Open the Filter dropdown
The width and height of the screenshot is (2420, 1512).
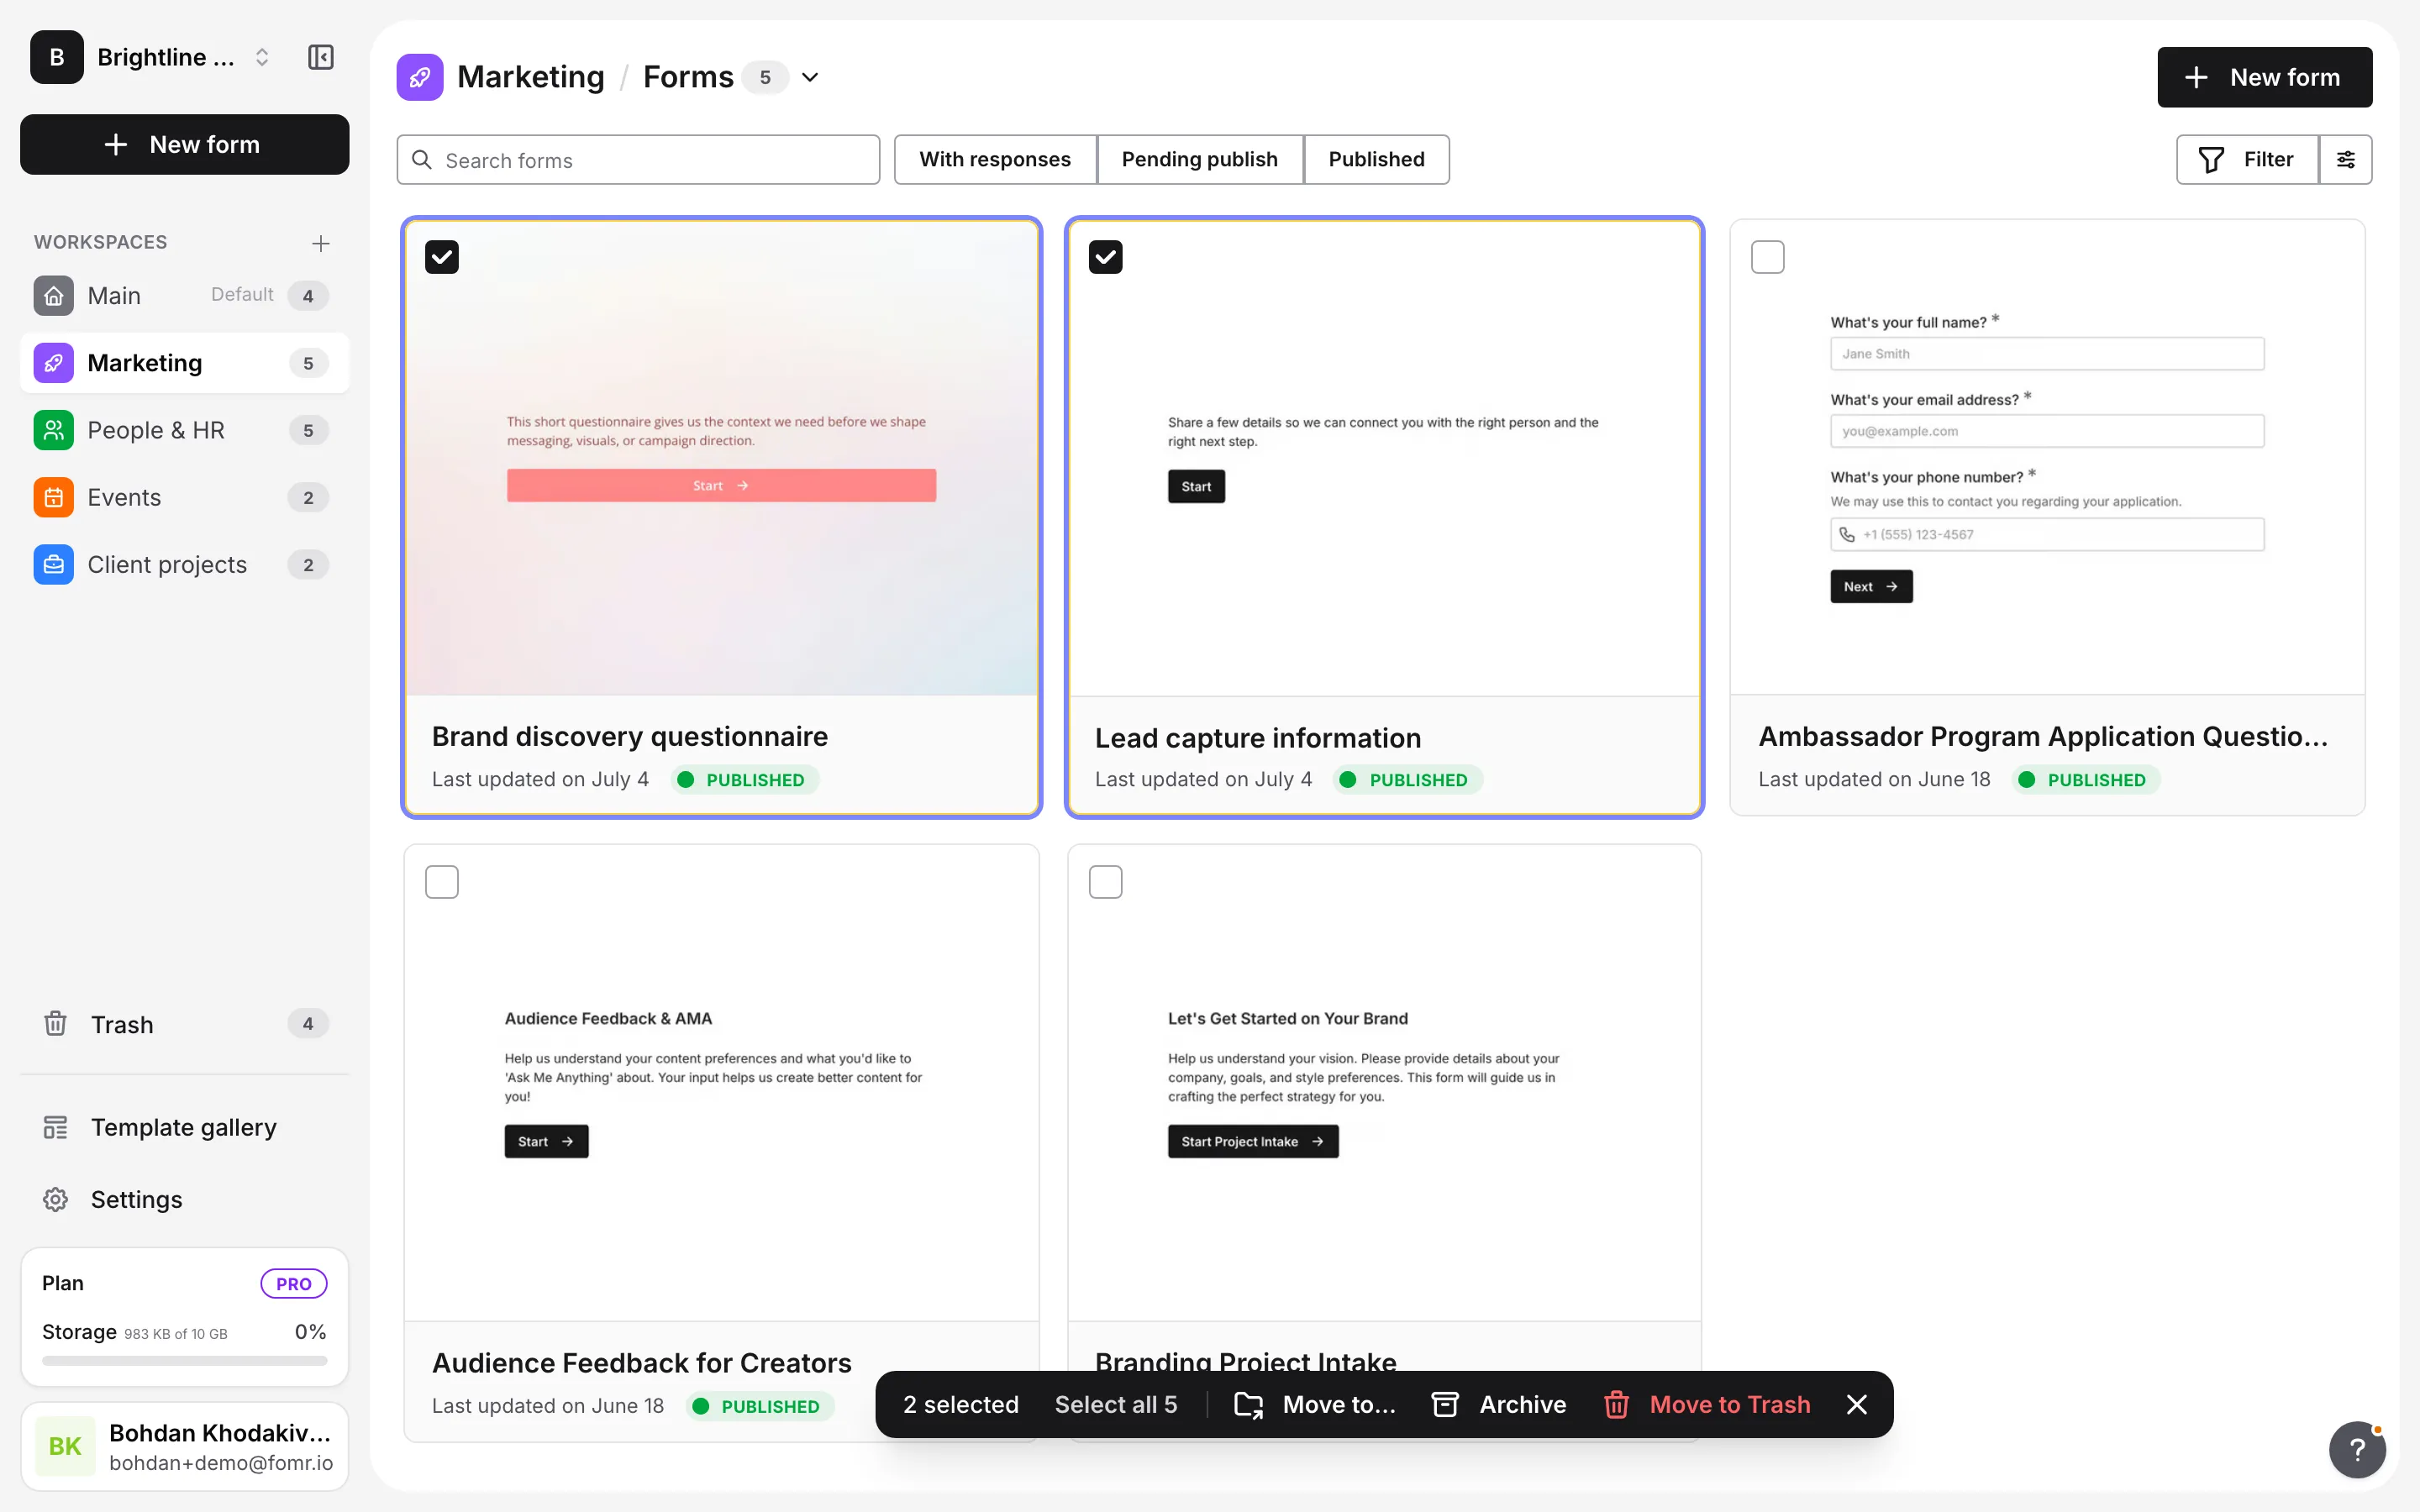tap(2247, 159)
